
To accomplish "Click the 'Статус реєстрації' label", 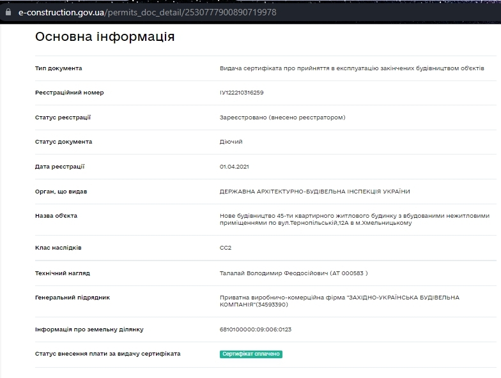I will [63, 117].
